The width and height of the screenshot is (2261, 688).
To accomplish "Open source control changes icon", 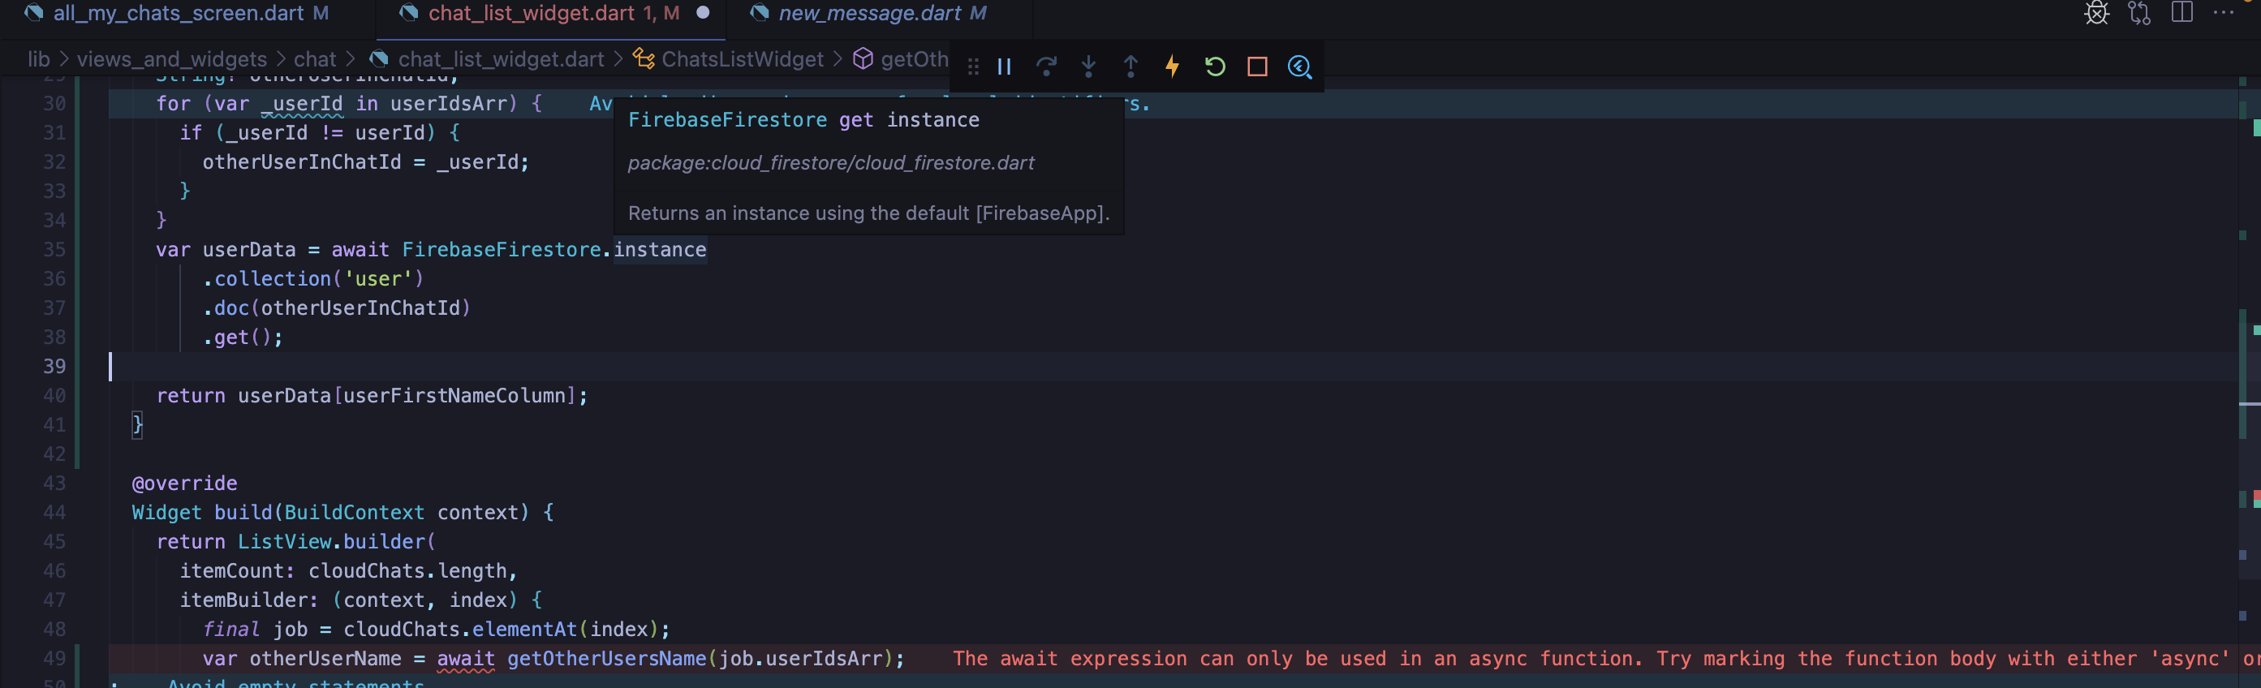I will click(x=2139, y=13).
